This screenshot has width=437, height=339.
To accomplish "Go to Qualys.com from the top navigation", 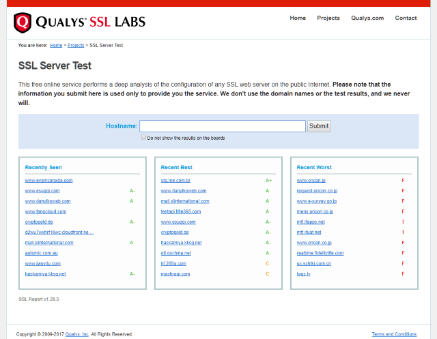I will coord(367,18).
